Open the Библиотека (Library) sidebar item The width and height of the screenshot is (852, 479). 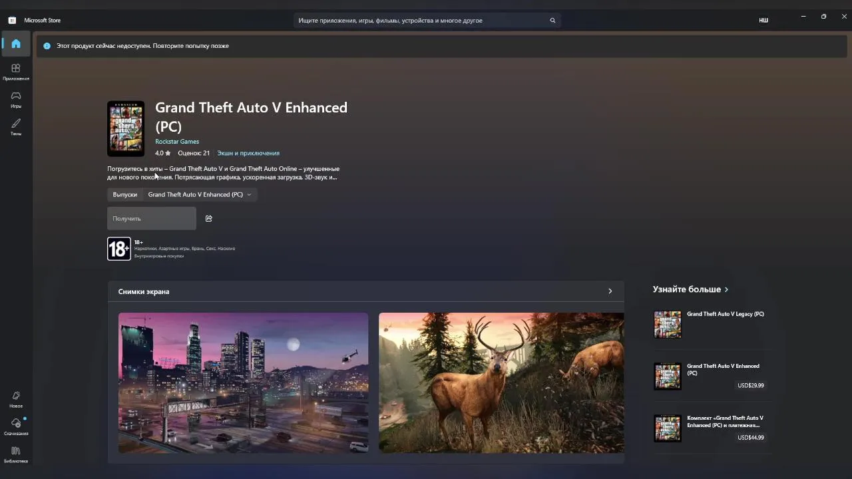(x=16, y=455)
